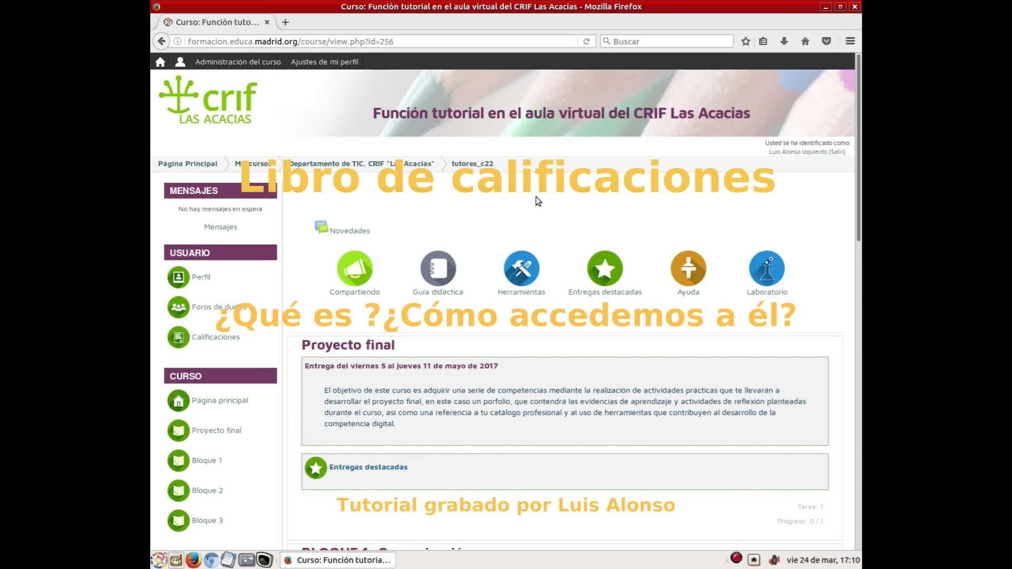
Task: Open the Novedades forum link
Action: pyautogui.click(x=349, y=231)
